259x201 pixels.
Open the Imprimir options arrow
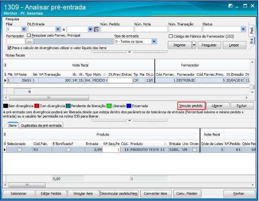click(x=194, y=45)
